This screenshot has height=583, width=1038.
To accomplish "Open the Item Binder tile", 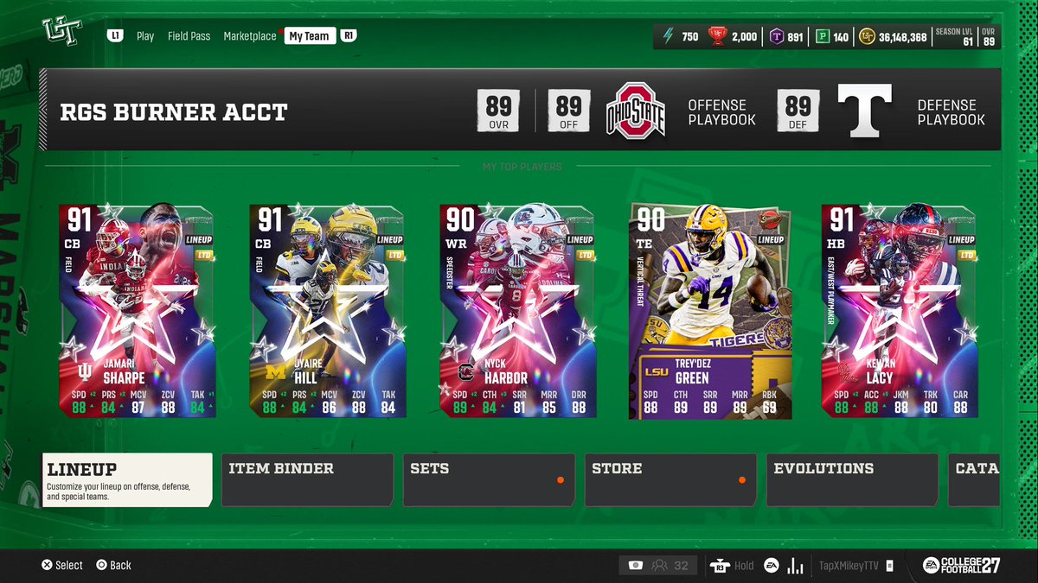I will tap(307, 479).
